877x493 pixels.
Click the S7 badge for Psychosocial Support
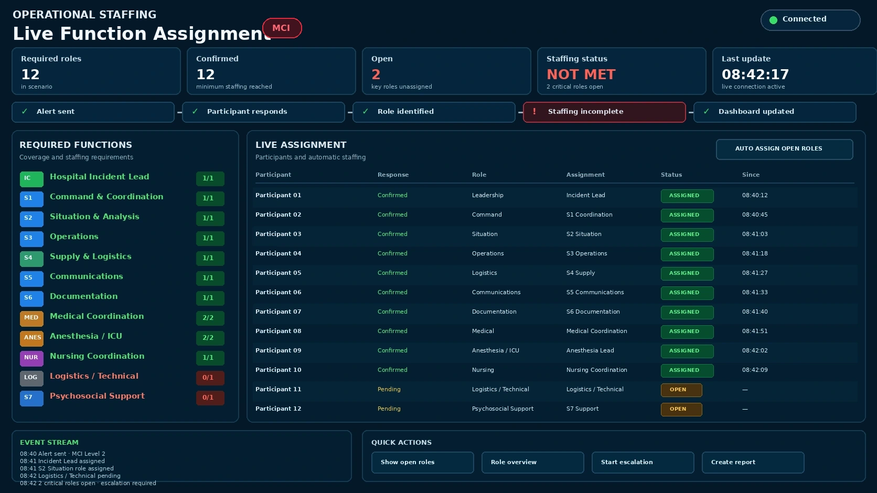(31, 398)
